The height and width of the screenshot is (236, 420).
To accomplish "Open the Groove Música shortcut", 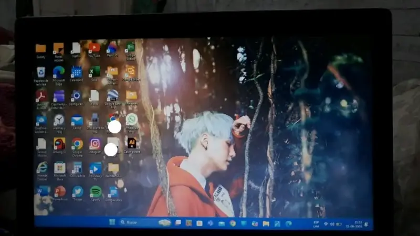I will (41, 147).
